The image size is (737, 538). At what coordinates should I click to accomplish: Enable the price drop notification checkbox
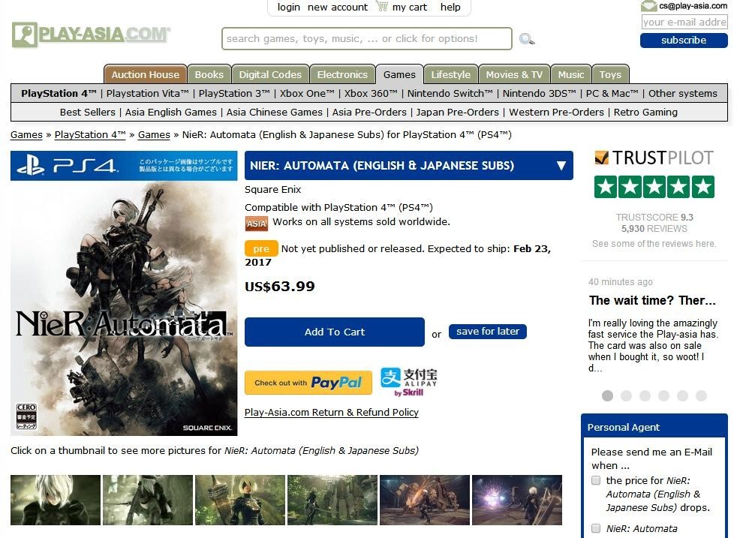click(596, 480)
